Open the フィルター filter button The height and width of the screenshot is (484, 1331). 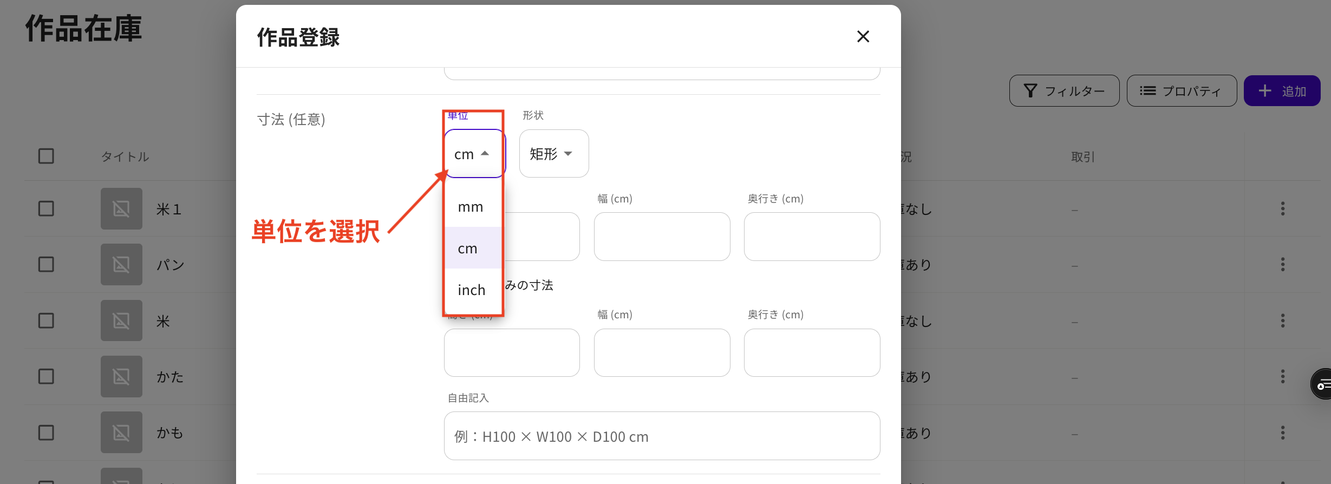[1064, 91]
